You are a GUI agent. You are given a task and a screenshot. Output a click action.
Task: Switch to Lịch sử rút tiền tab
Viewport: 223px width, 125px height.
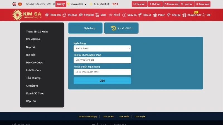tap(121, 28)
